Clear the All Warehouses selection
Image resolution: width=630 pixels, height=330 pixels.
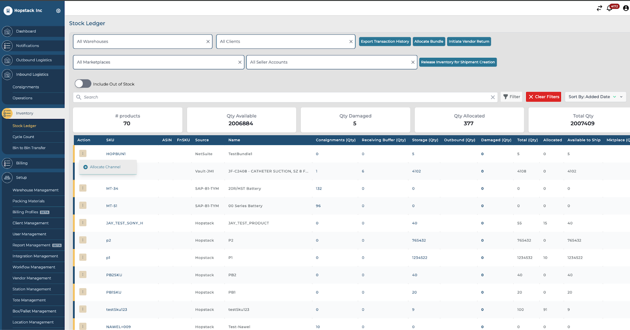pyautogui.click(x=208, y=42)
